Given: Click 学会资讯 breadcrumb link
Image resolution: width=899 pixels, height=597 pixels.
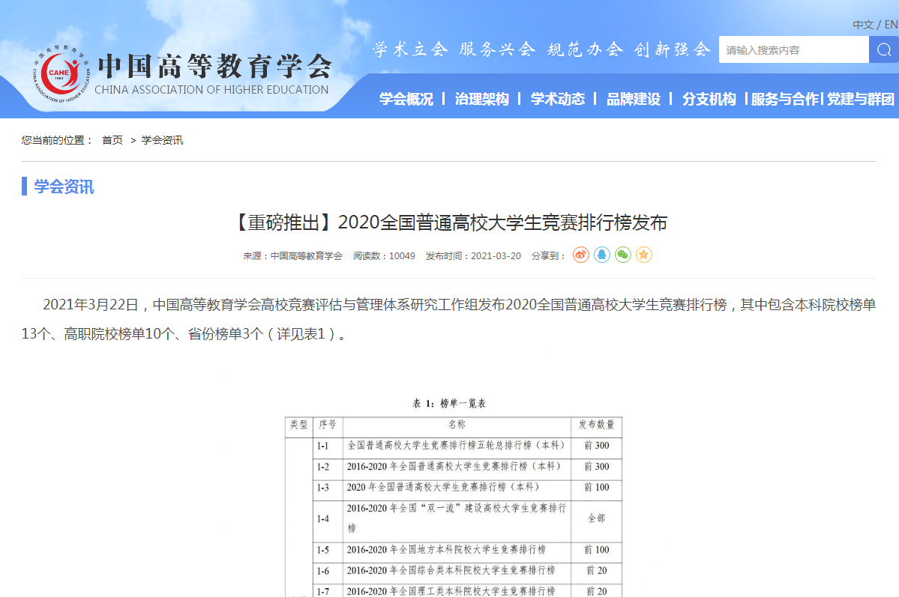Looking at the screenshot, I should [162, 140].
